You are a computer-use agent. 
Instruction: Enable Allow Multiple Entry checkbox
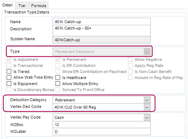[58, 84]
